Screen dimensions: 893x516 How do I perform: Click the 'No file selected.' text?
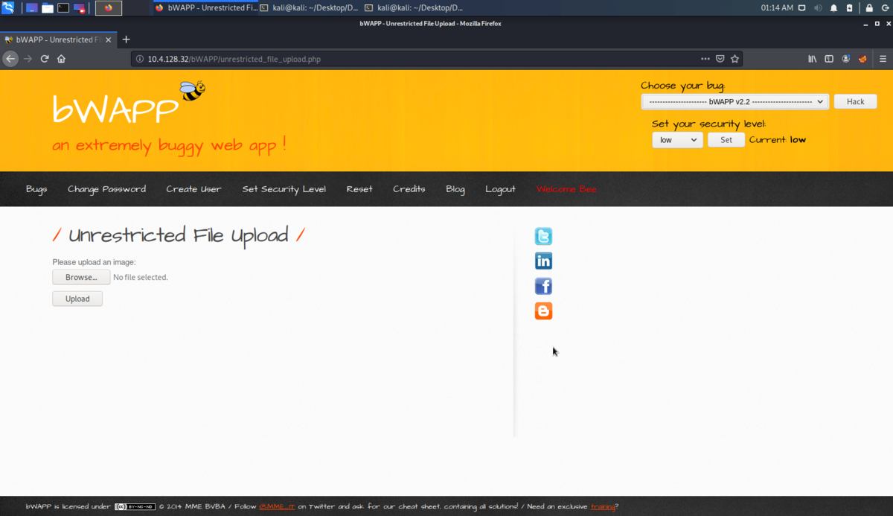tap(141, 277)
